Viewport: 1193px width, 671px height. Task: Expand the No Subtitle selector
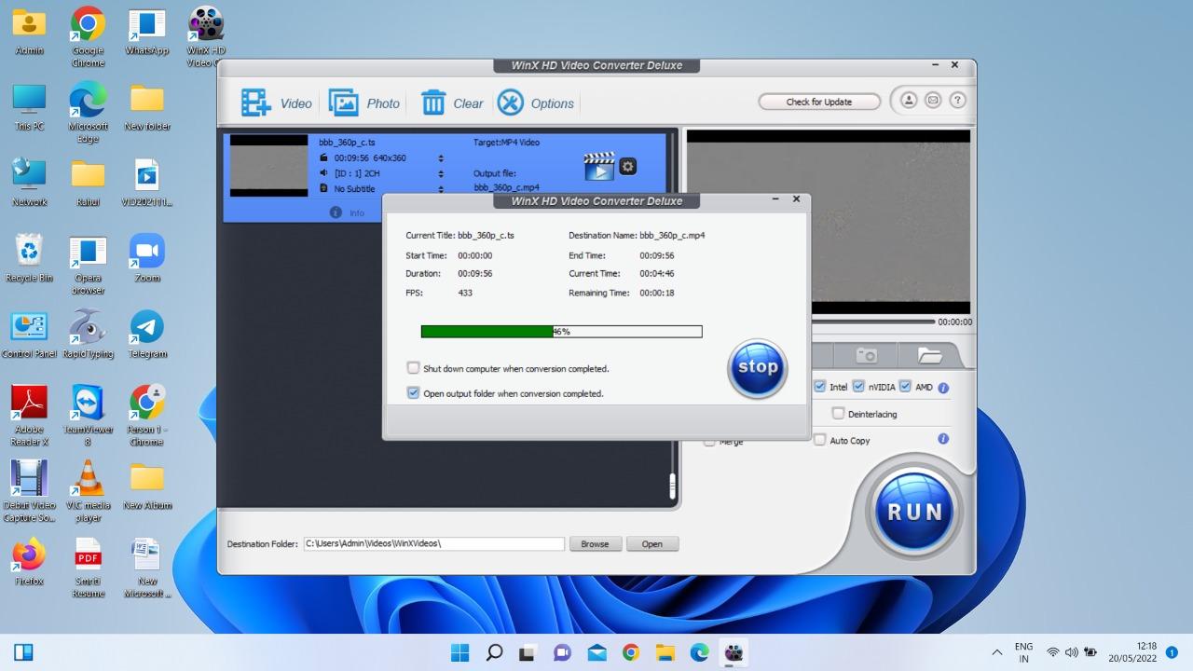pyautogui.click(x=441, y=188)
